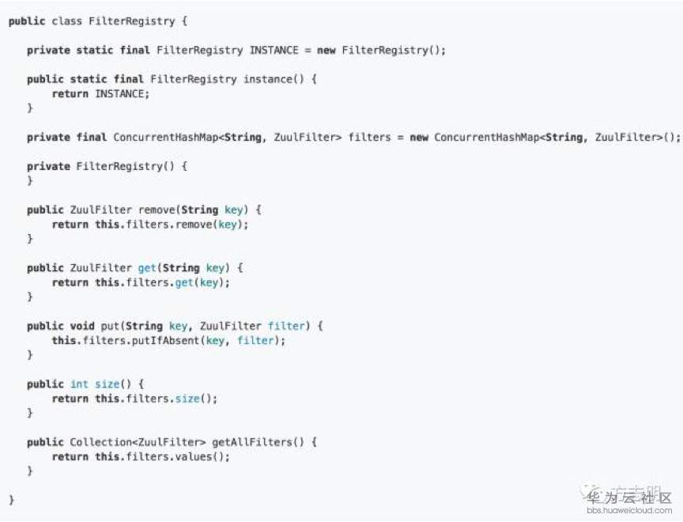Click the FilterRegistry class name on first line
This screenshot has height=522, width=683.
point(132,21)
